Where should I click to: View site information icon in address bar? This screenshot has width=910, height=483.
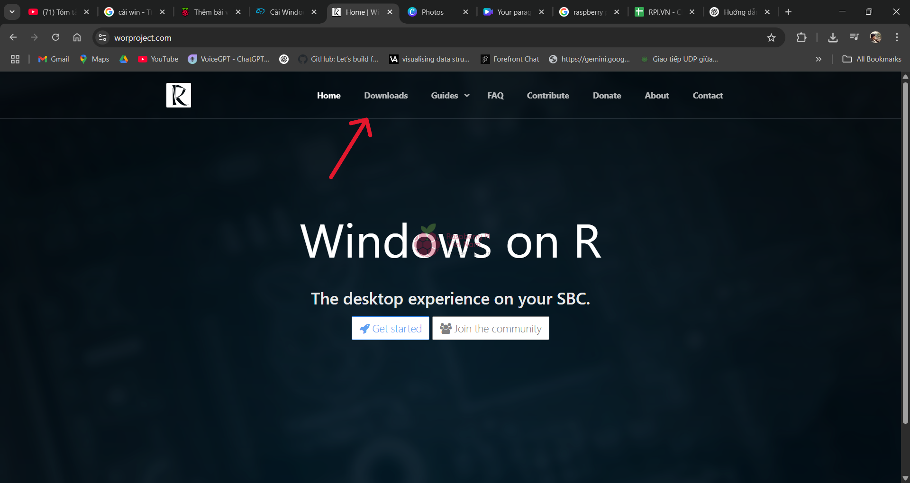[102, 38]
